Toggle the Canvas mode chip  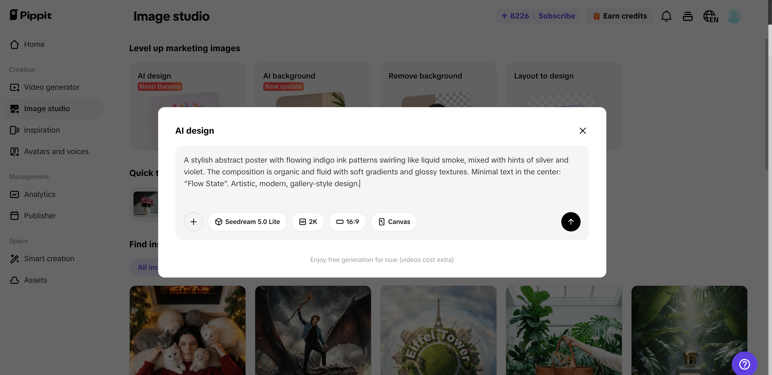[x=394, y=222]
